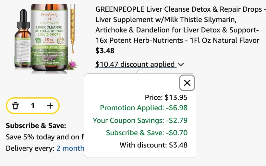Click the large Liver Cleanse bottle image
Image resolution: width=266 pixels, height=166 pixels.
pyautogui.click(x=49, y=38)
